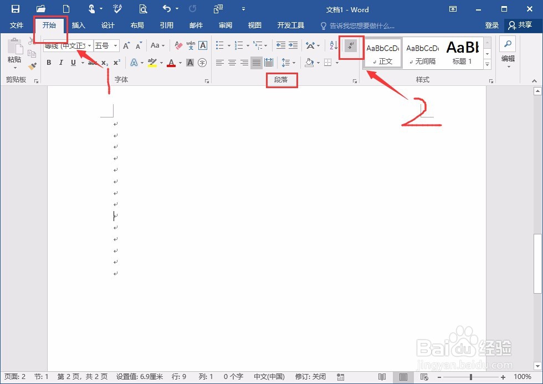Sort paragraphs A-Z icon
Screen dimensions: 543x384
tap(334, 45)
